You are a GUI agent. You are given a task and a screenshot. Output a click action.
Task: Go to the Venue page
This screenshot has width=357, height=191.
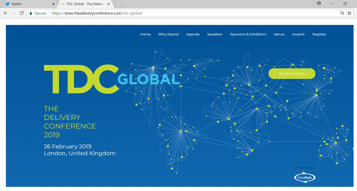(x=279, y=34)
